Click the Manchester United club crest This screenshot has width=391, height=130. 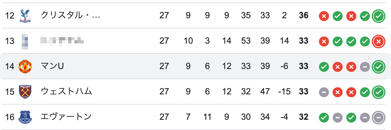tap(25, 66)
